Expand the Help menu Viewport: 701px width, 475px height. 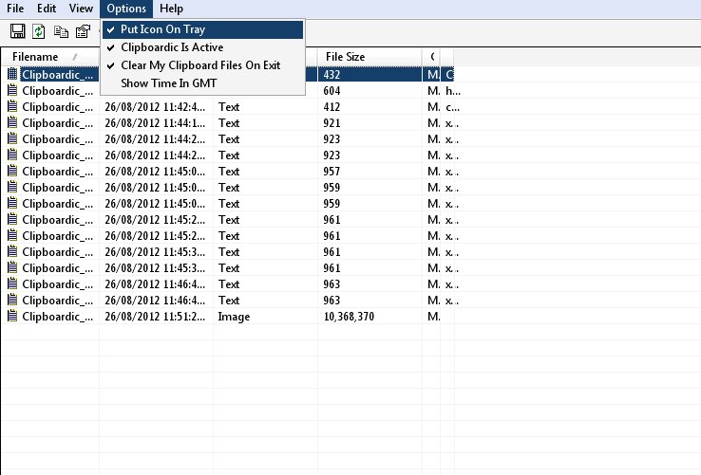[171, 9]
